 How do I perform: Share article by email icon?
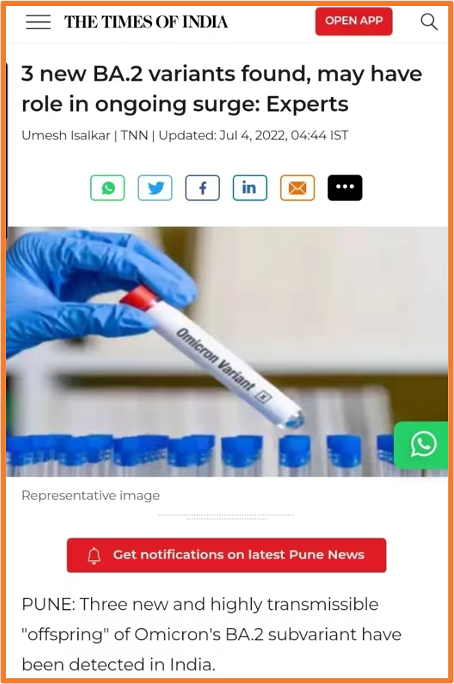[x=297, y=188]
